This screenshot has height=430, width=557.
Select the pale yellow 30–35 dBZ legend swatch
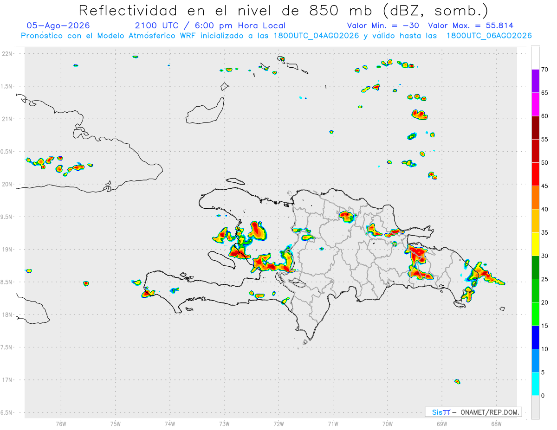click(x=536, y=244)
